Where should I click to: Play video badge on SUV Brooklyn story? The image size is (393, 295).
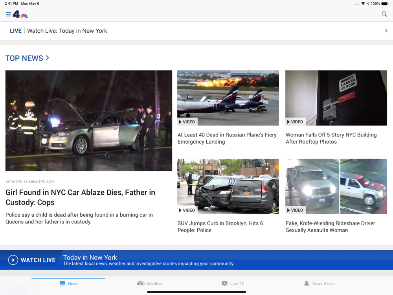pos(187,210)
